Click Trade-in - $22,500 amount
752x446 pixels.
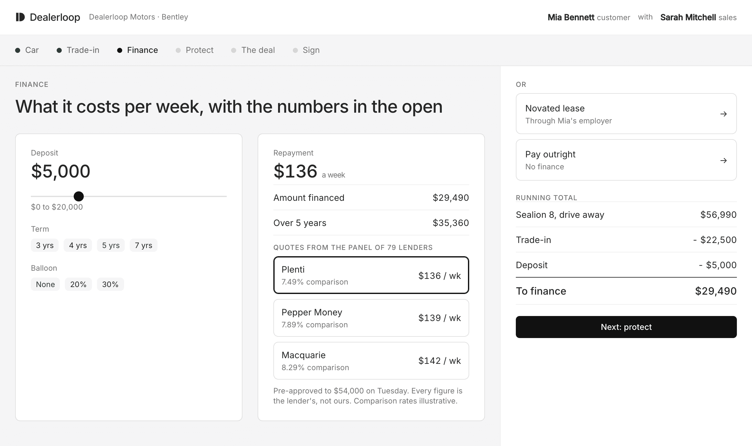click(x=715, y=240)
